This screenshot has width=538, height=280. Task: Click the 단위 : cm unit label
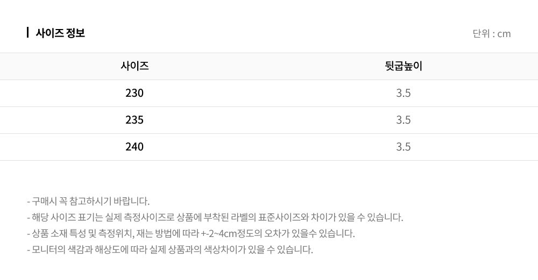491,33
